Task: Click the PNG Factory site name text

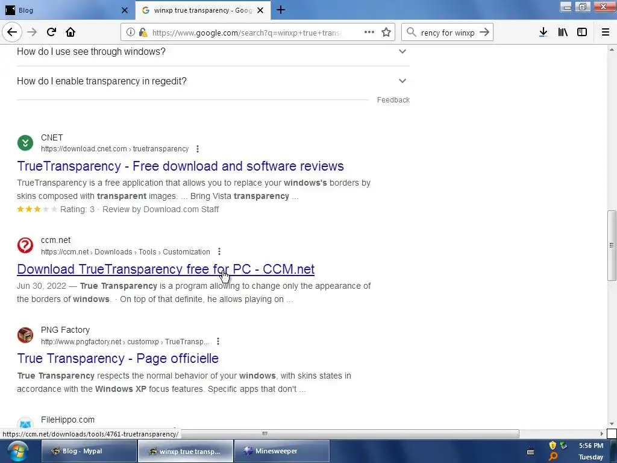Action: click(x=65, y=330)
